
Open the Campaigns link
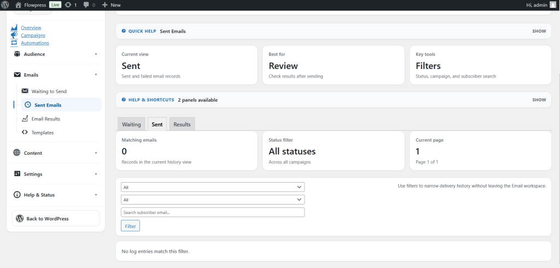[x=33, y=35]
